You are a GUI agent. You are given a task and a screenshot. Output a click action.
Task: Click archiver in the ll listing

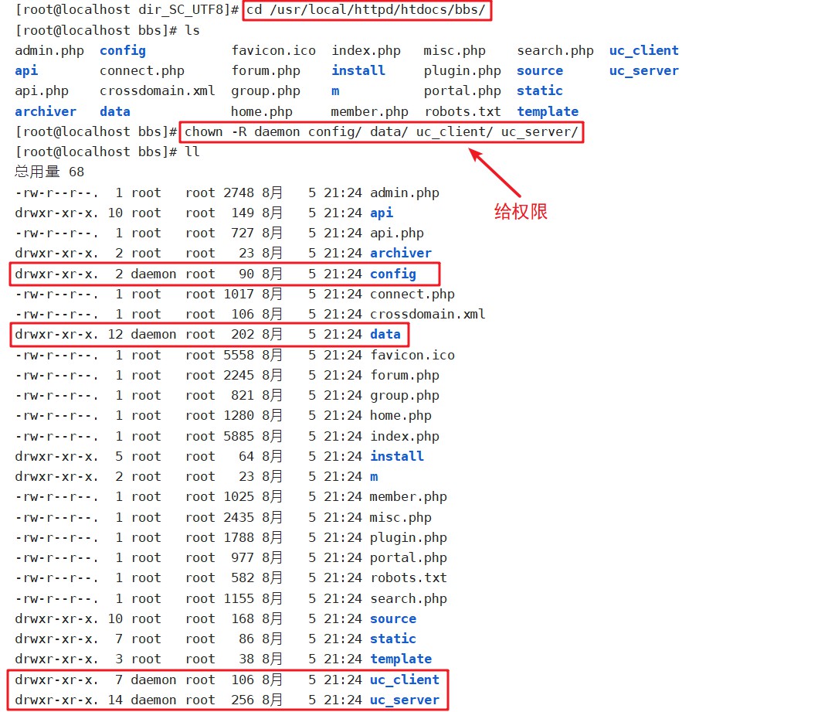[401, 254]
